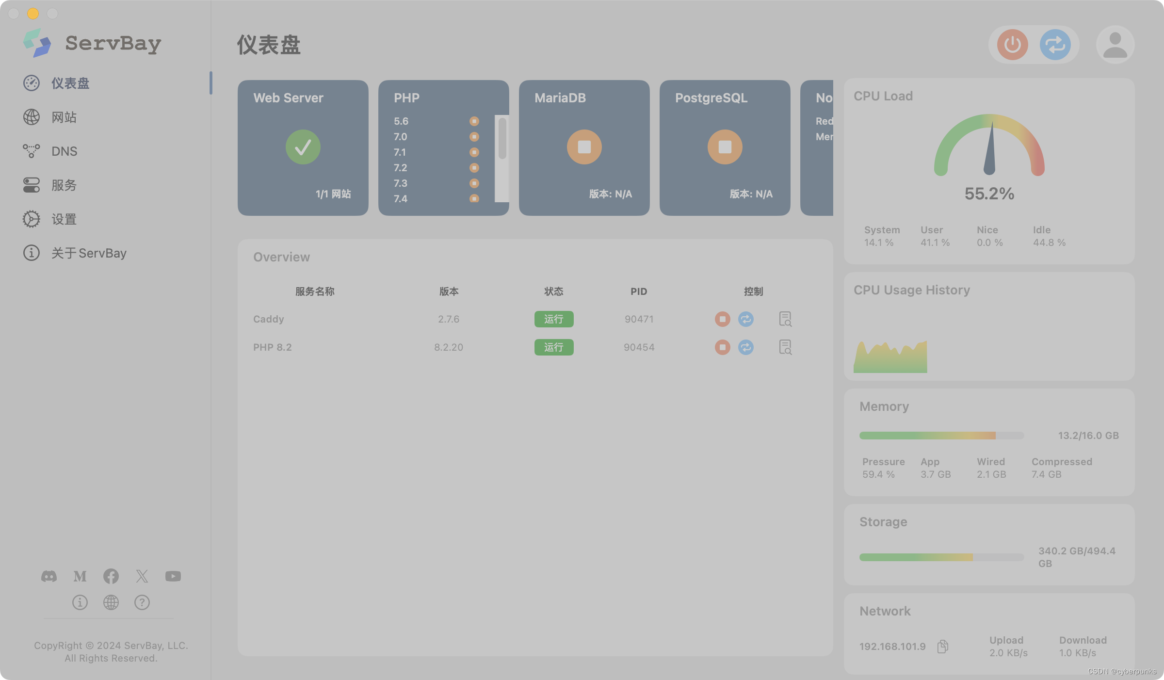1164x680 pixels.
Task: Click the Storage usage bar
Action: click(941, 557)
